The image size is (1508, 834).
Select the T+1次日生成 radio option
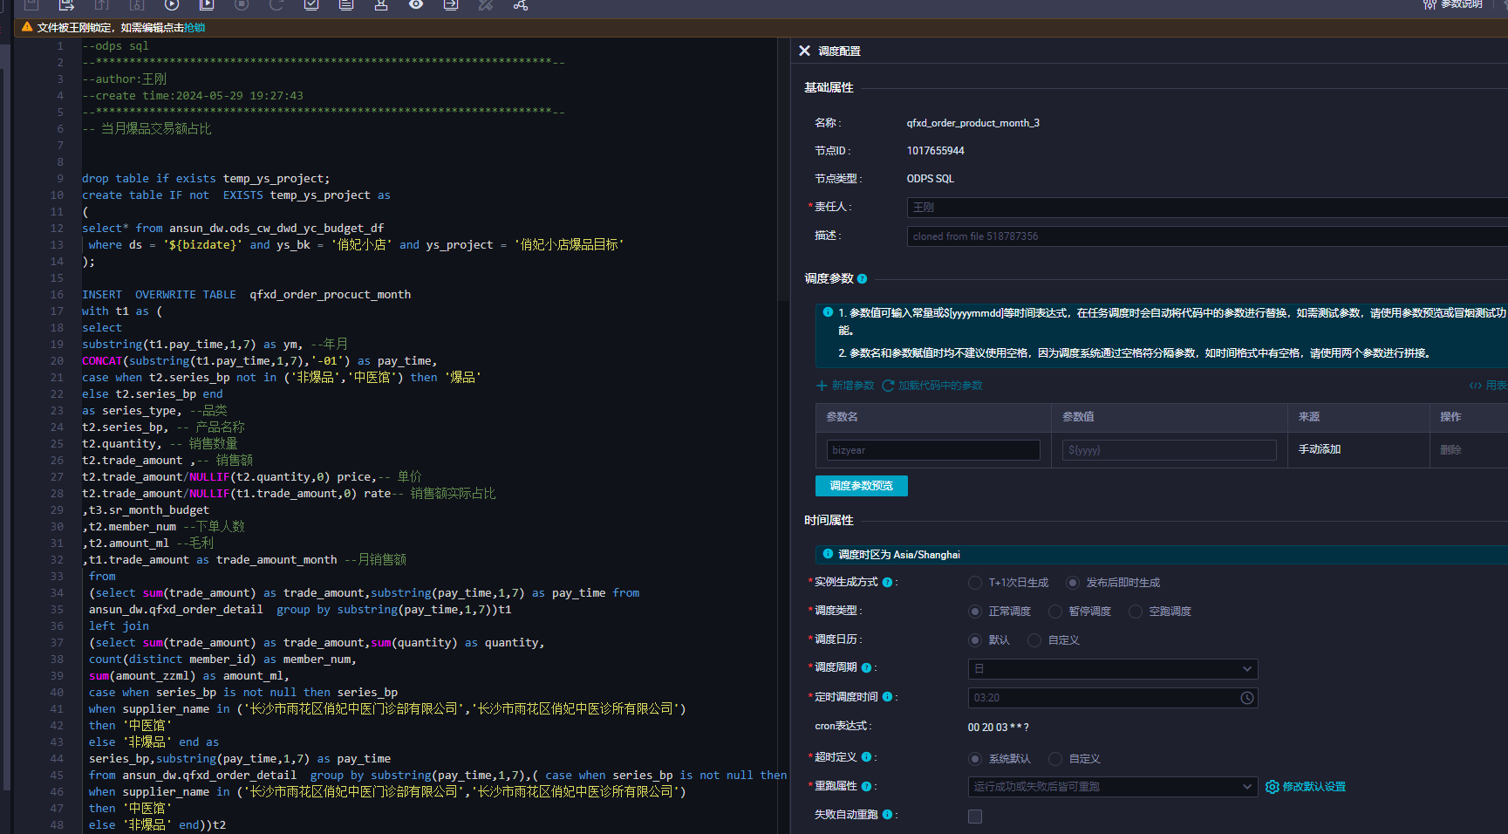(x=975, y=583)
